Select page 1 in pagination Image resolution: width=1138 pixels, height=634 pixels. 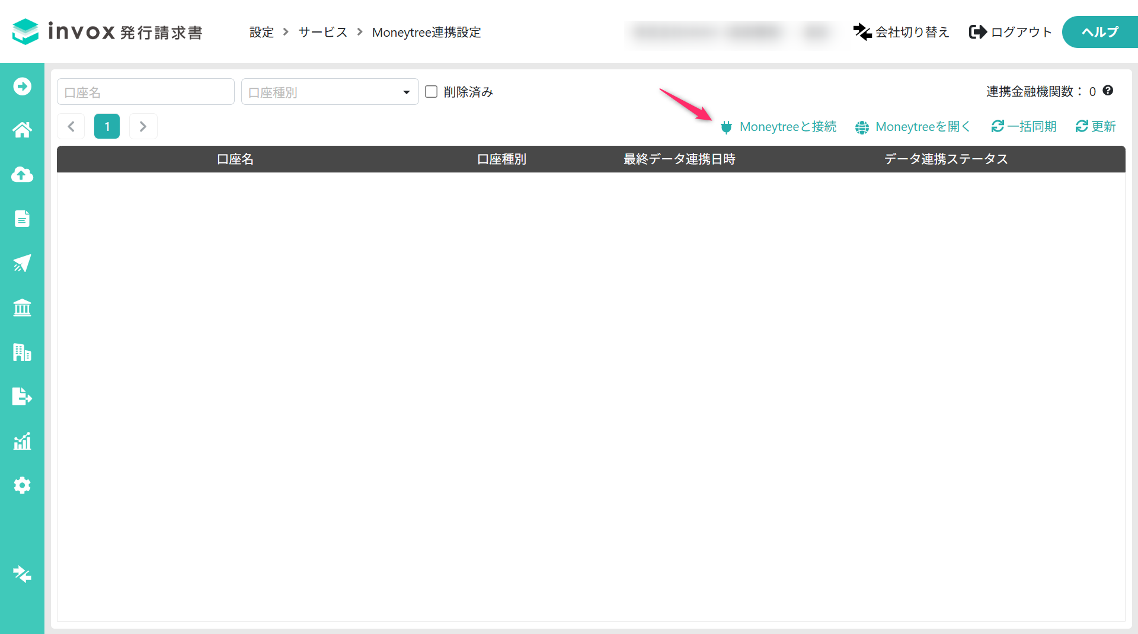tap(107, 126)
